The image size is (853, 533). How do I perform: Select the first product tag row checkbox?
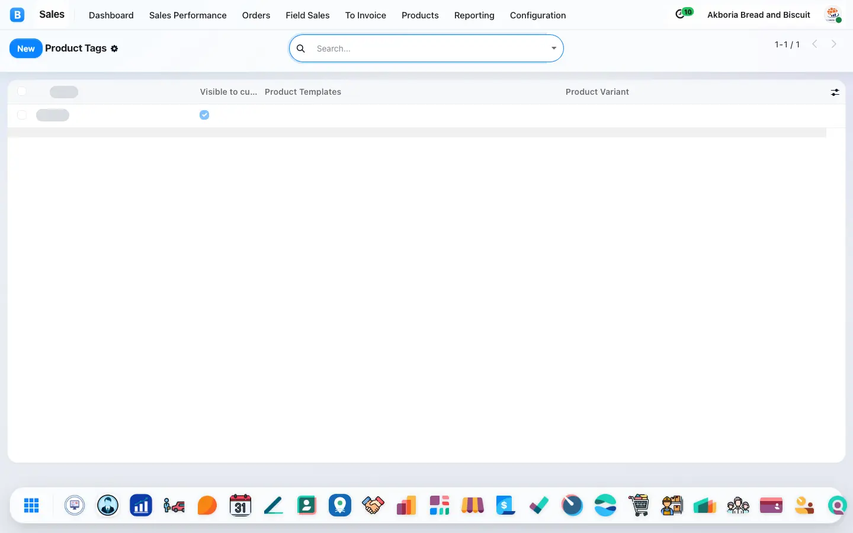pyautogui.click(x=22, y=115)
